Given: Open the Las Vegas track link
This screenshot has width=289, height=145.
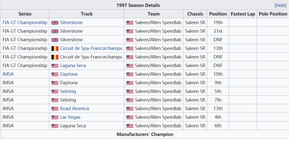Looking at the screenshot, I should click(70, 117).
